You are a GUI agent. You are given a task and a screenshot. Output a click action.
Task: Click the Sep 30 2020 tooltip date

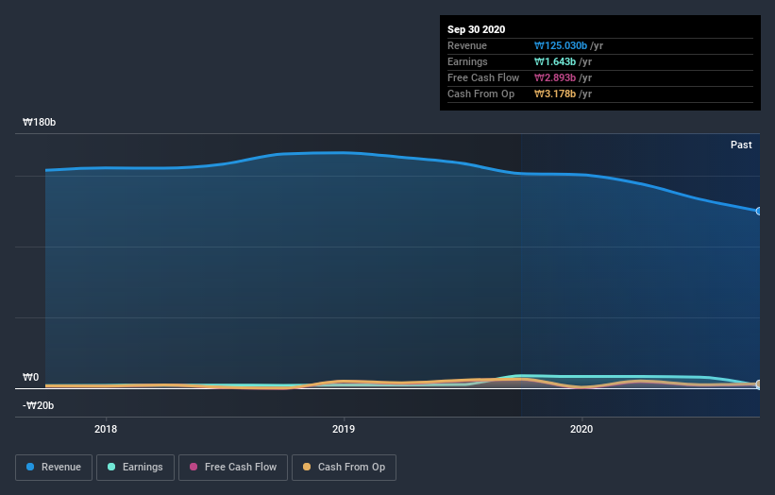pos(476,29)
